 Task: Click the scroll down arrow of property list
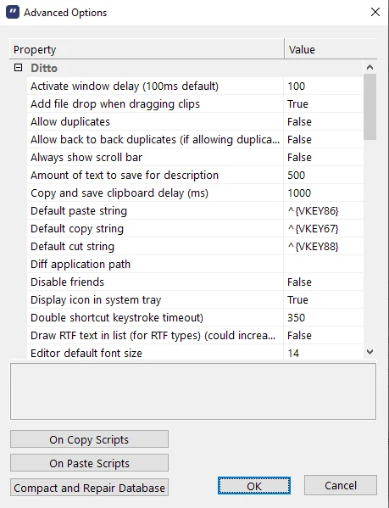pyautogui.click(x=370, y=352)
